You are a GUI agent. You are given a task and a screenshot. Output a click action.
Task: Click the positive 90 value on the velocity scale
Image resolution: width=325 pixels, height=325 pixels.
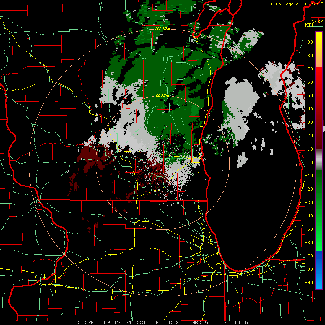[x=310, y=42]
